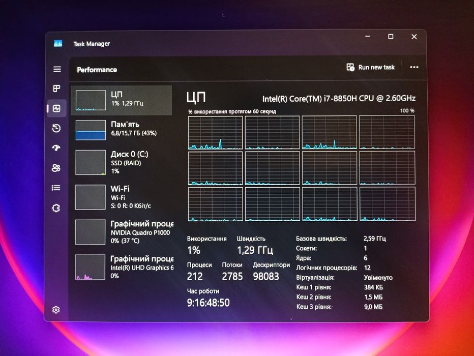The image size is (474, 356).
Task: Select the Диск 0 (C:) item
Action: tap(122, 163)
